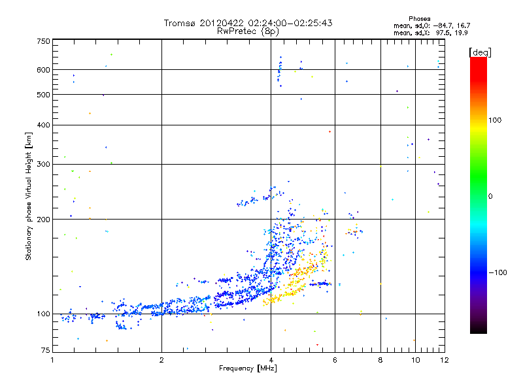This screenshot has width=523, height=392.
Task: Click the y-axis label '750'
Action: point(43,41)
